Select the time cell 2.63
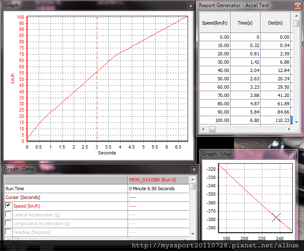The width and height of the screenshot is (304, 251). (245, 79)
